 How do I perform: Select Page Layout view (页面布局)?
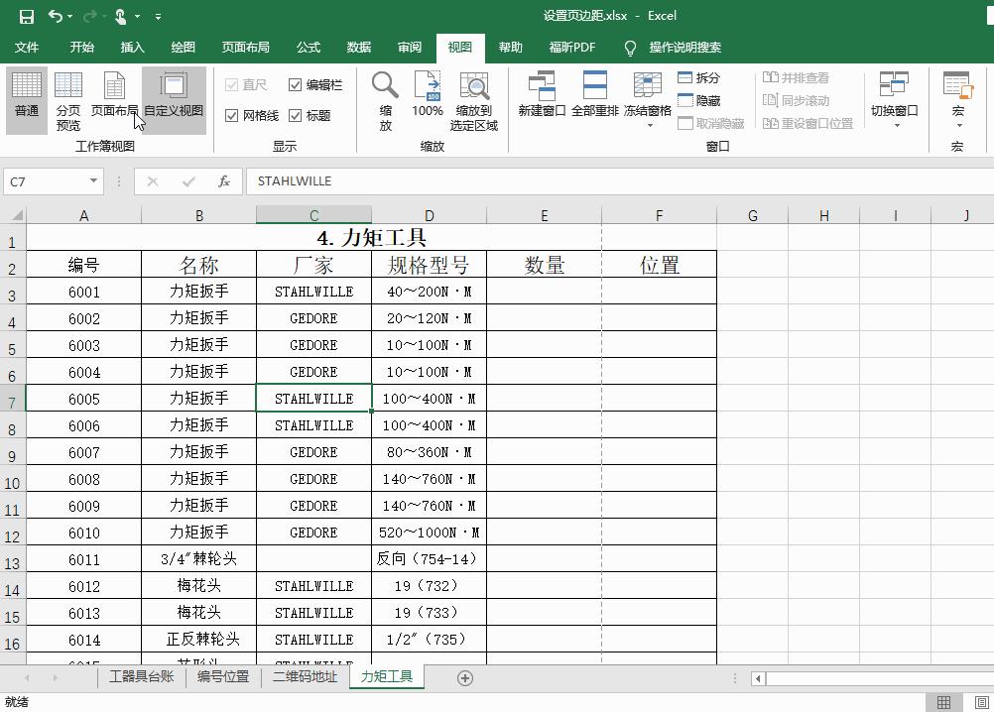tap(113, 99)
